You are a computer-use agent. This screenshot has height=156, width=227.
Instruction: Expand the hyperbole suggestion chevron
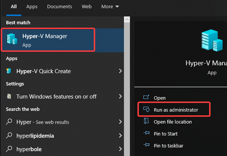click(120, 149)
